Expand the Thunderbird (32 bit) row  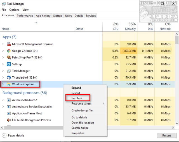click(x=3, y=77)
